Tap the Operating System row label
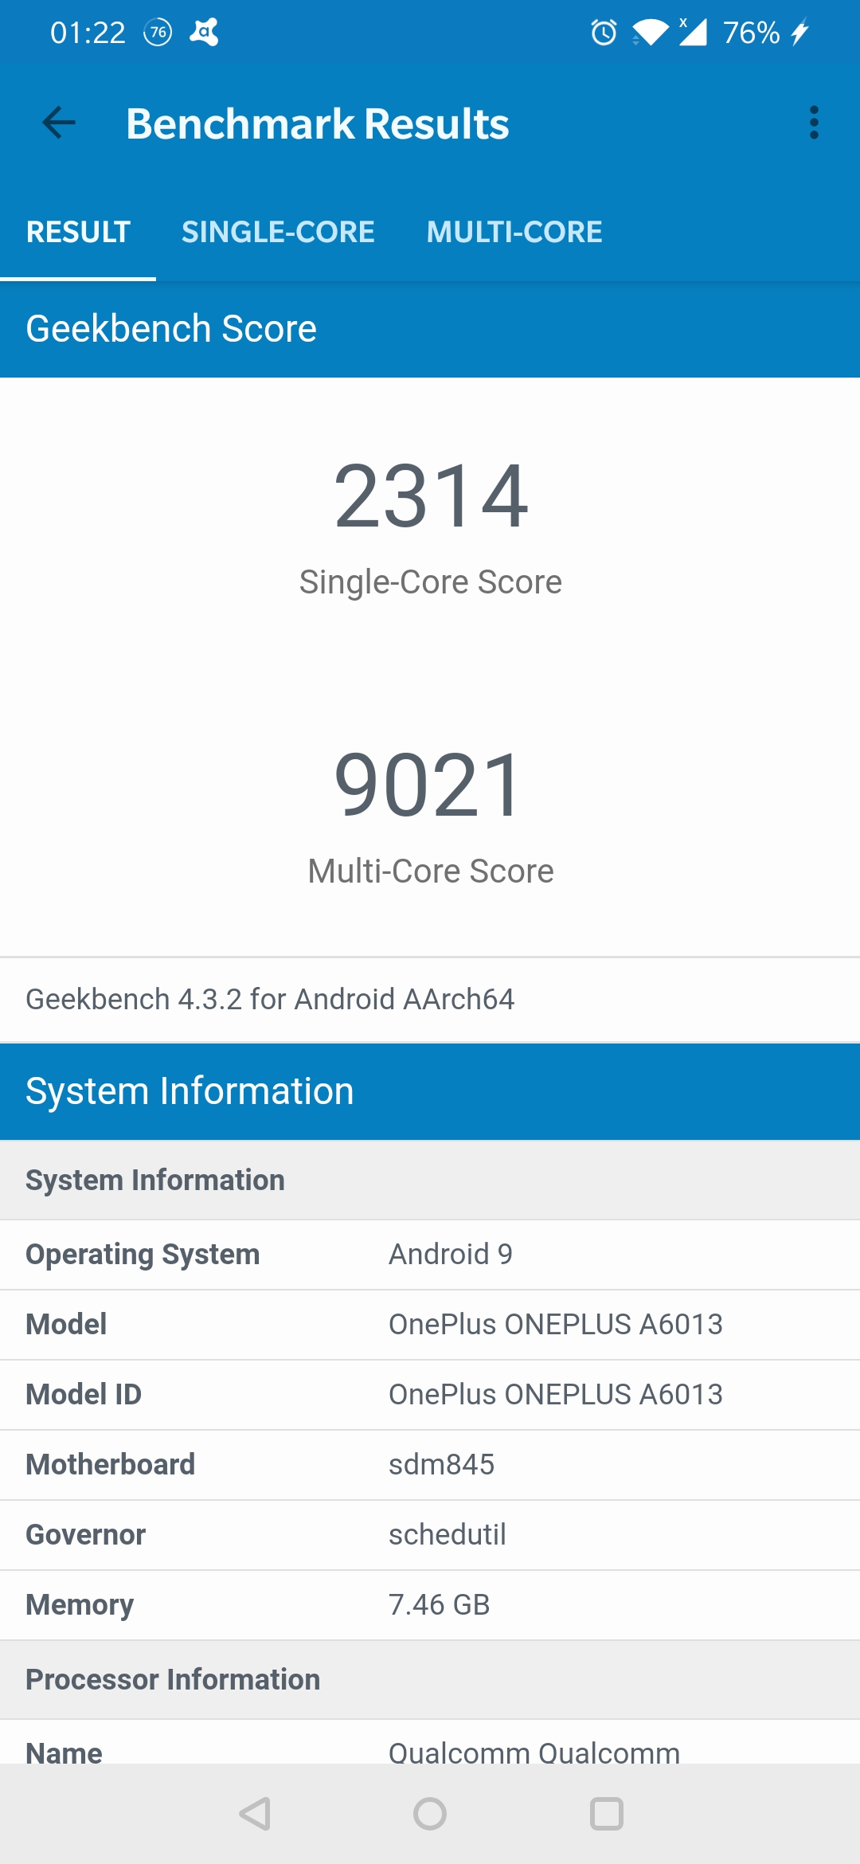The height and width of the screenshot is (1864, 860). (143, 1254)
